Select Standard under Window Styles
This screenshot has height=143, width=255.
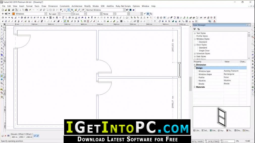click(x=203, y=42)
